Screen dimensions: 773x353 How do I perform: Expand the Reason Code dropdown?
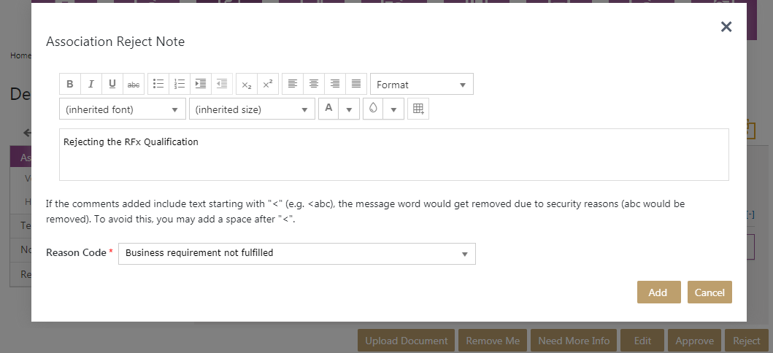(296, 253)
